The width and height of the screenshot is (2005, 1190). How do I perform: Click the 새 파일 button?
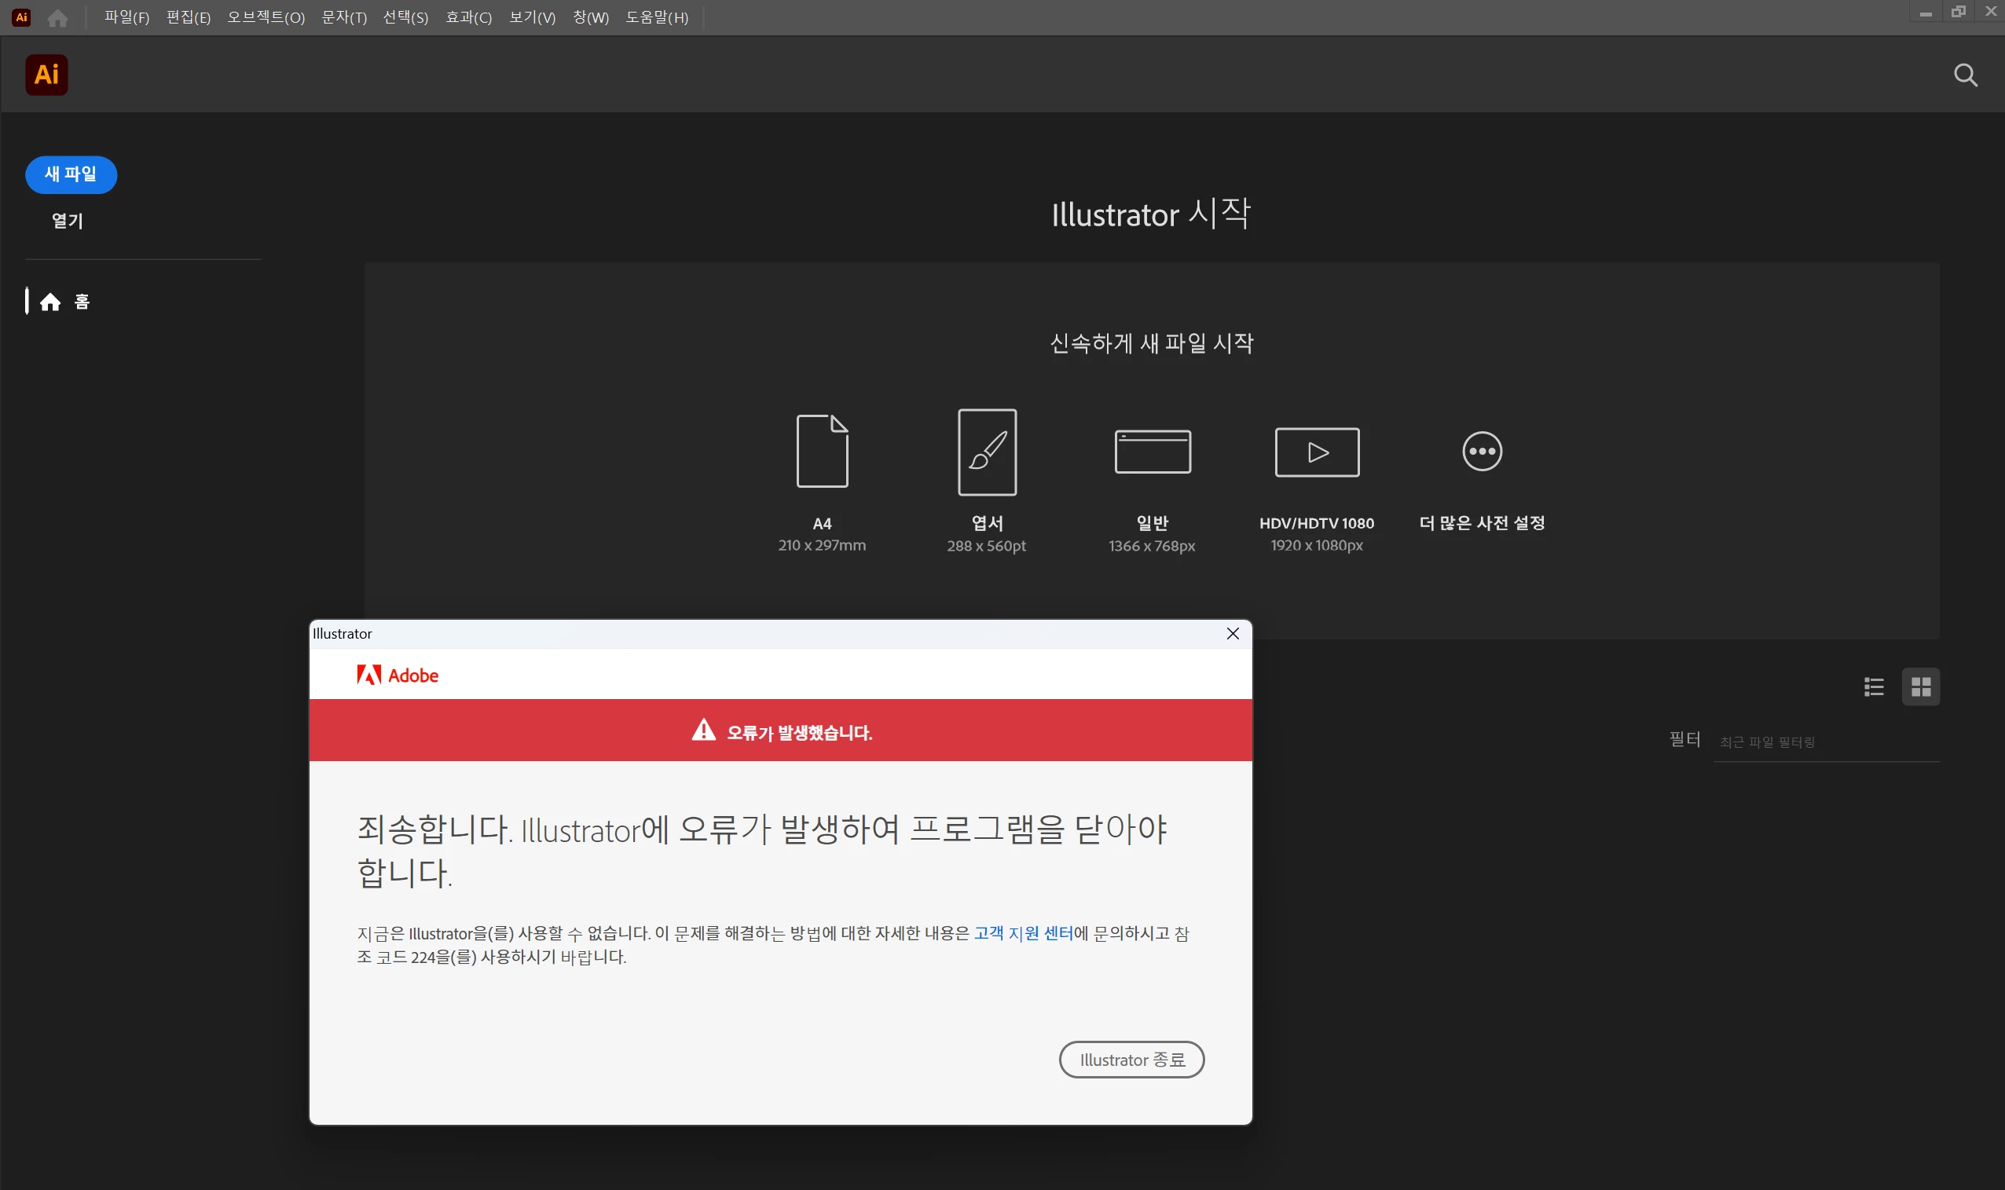(x=71, y=174)
